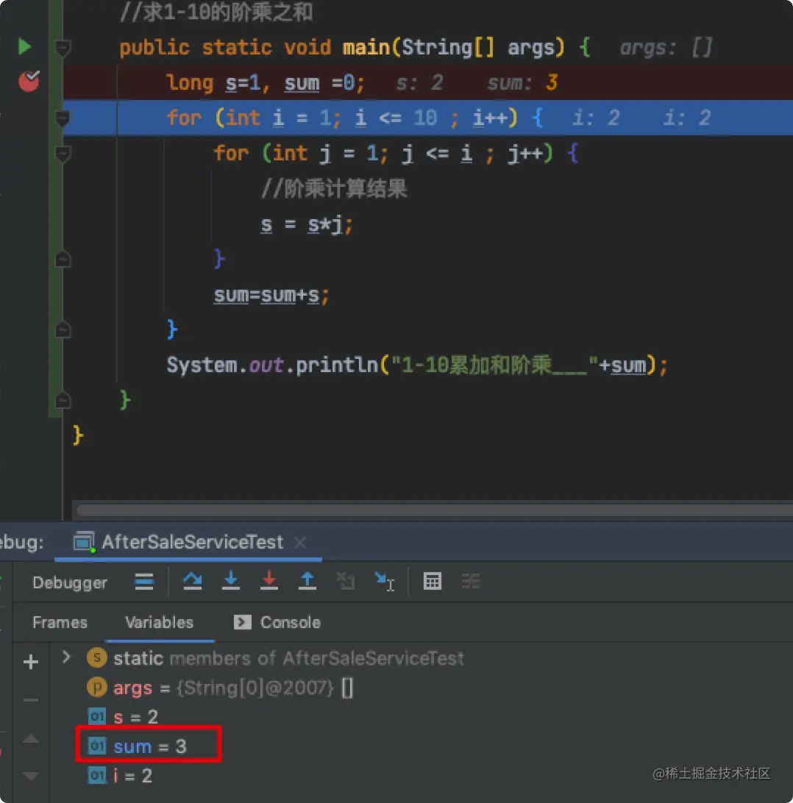The height and width of the screenshot is (803, 793).
Task: Click the Step Out icon
Action: click(x=307, y=581)
